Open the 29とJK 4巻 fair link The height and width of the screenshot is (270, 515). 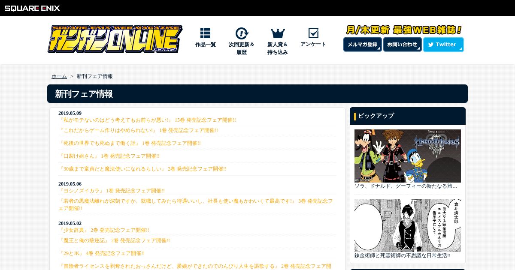click(x=102, y=253)
